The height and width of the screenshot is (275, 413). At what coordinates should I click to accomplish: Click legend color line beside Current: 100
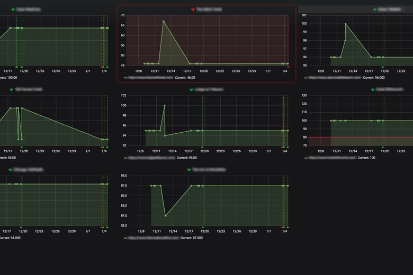(307, 158)
